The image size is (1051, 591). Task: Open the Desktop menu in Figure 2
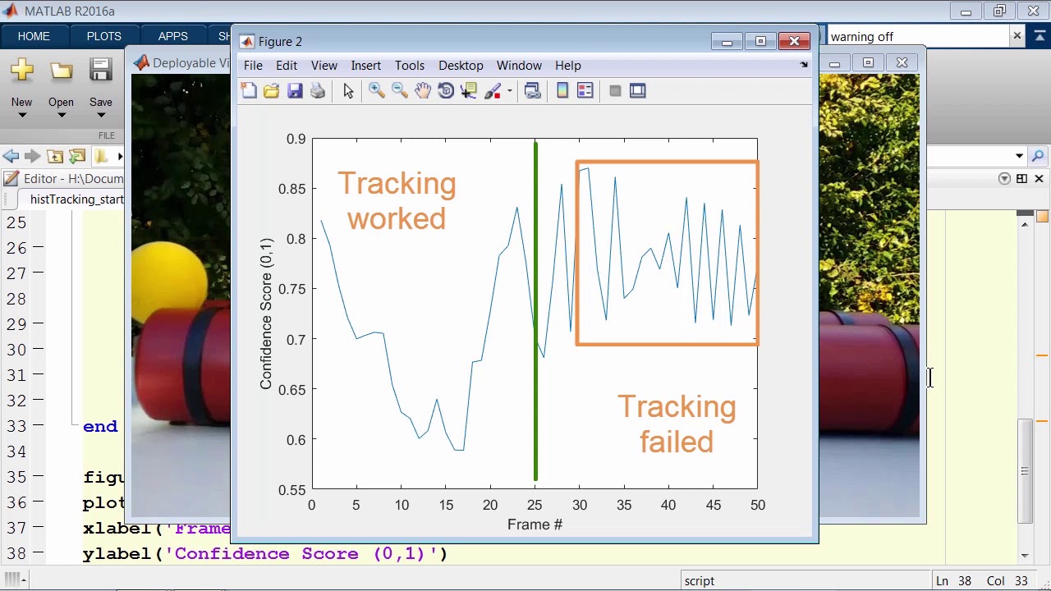(x=461, y=66)
